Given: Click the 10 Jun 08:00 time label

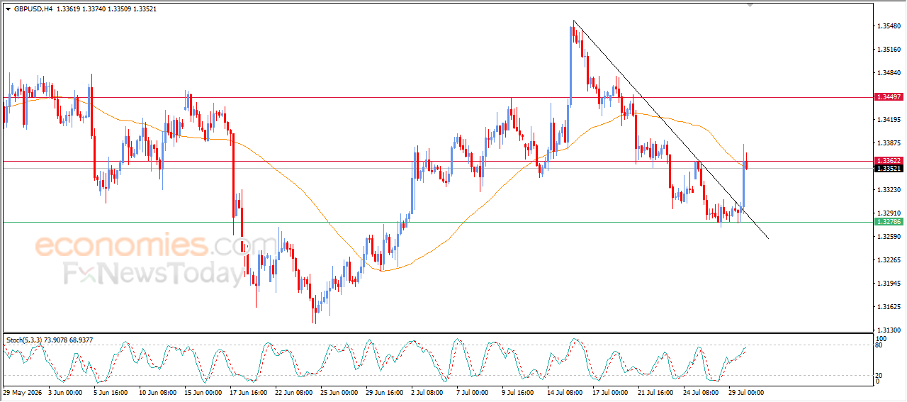Looking at the screenshot, I should pos(157,392).
